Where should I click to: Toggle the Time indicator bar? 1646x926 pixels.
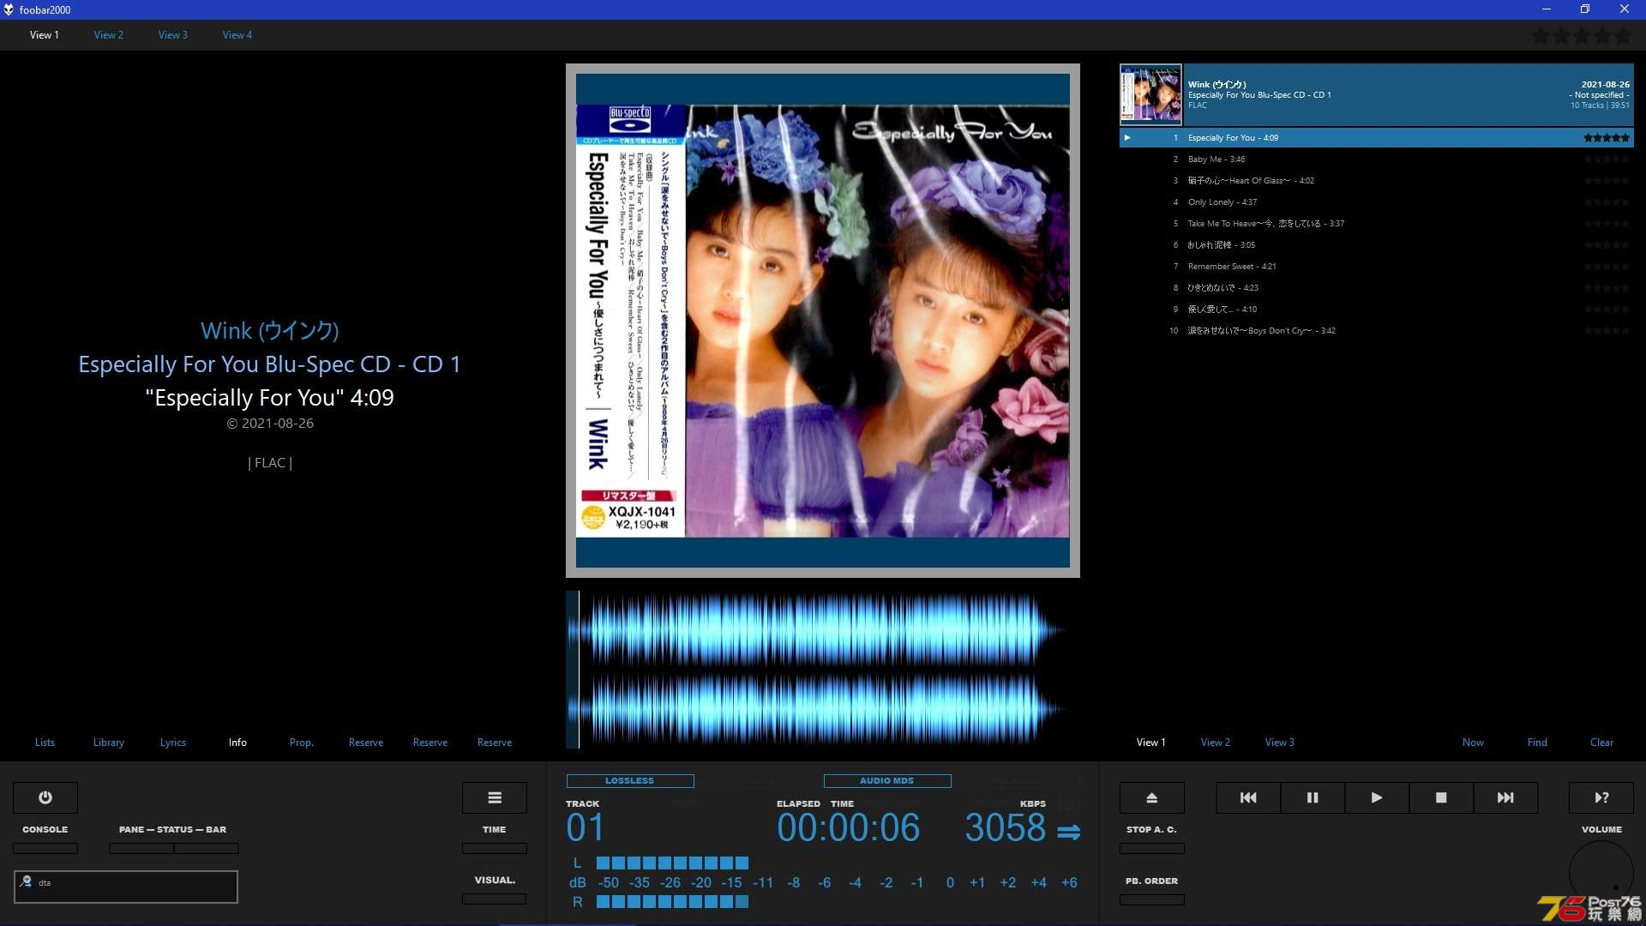pos(495,848)
